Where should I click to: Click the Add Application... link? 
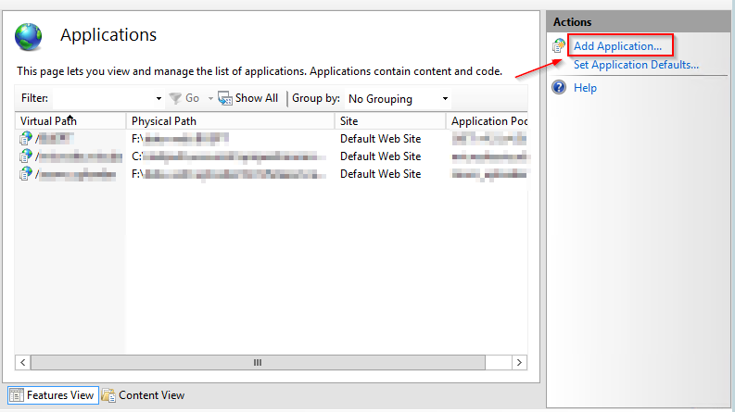point(617,45)
